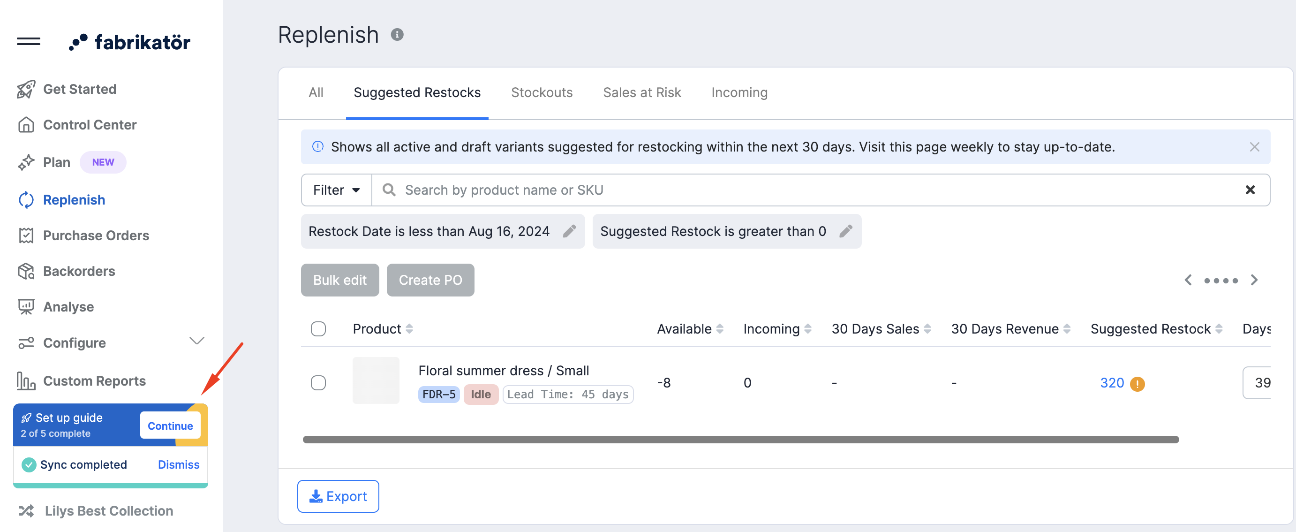The height and width of the screenshot is (532, 1296).
Task: Click the fabrikatör logo
Action: pos(129,42)
